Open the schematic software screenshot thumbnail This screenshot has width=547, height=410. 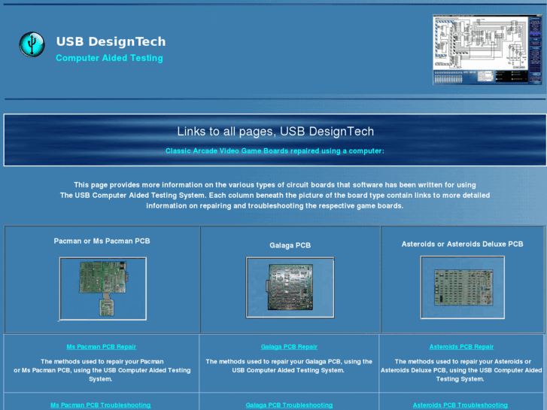coord(488,50)
